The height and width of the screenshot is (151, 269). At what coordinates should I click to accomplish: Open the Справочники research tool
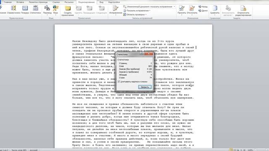14,10
